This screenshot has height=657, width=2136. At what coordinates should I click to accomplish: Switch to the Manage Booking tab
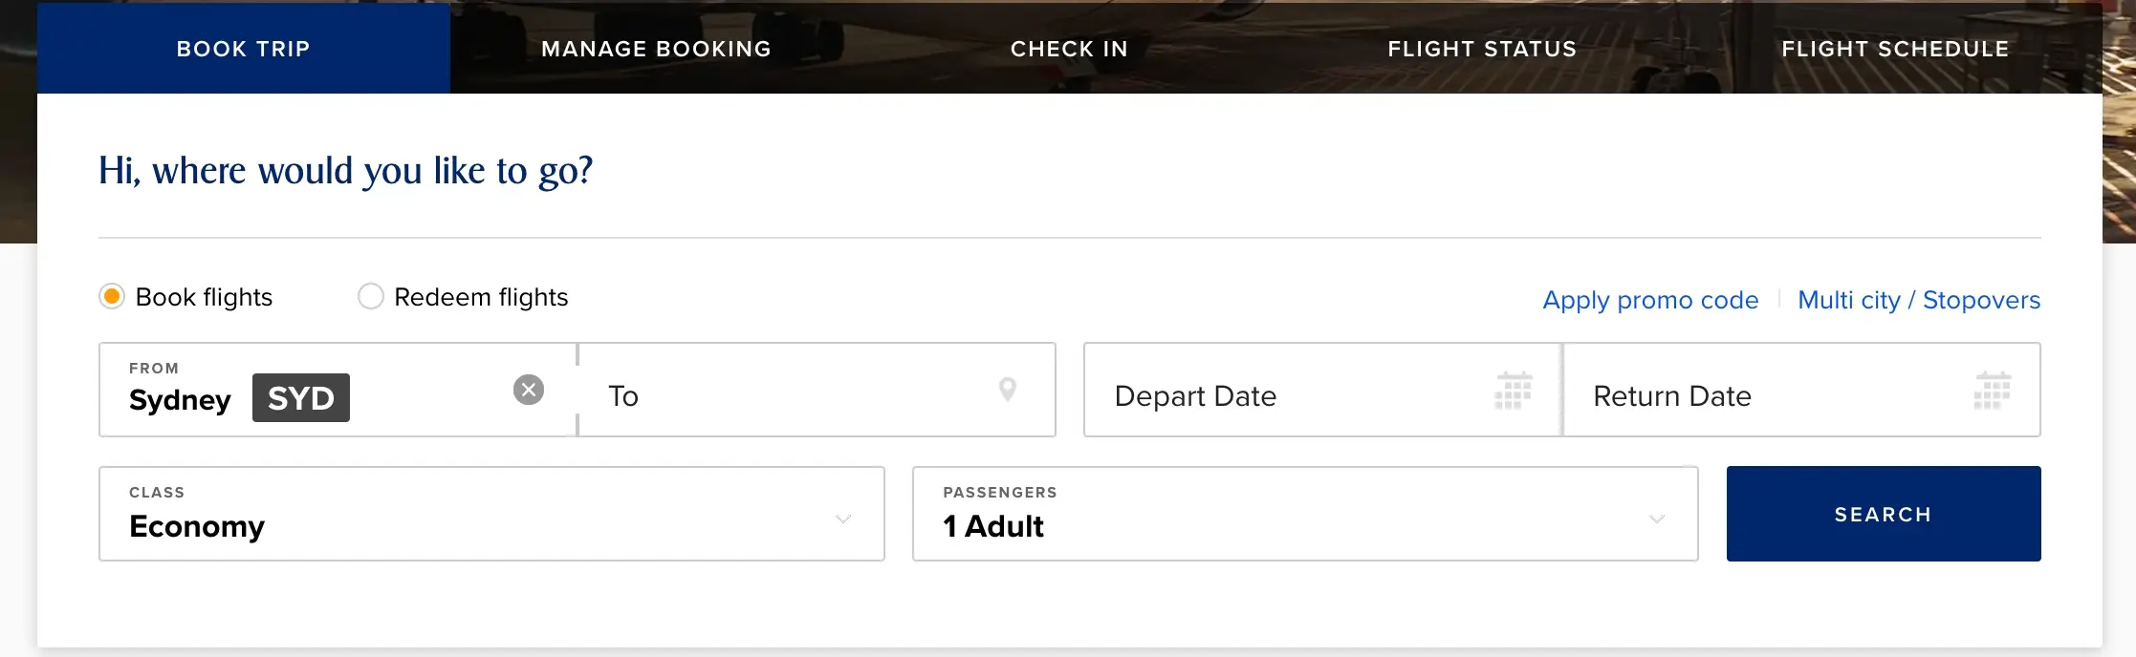pyautogui.click(x=656, y=49)
